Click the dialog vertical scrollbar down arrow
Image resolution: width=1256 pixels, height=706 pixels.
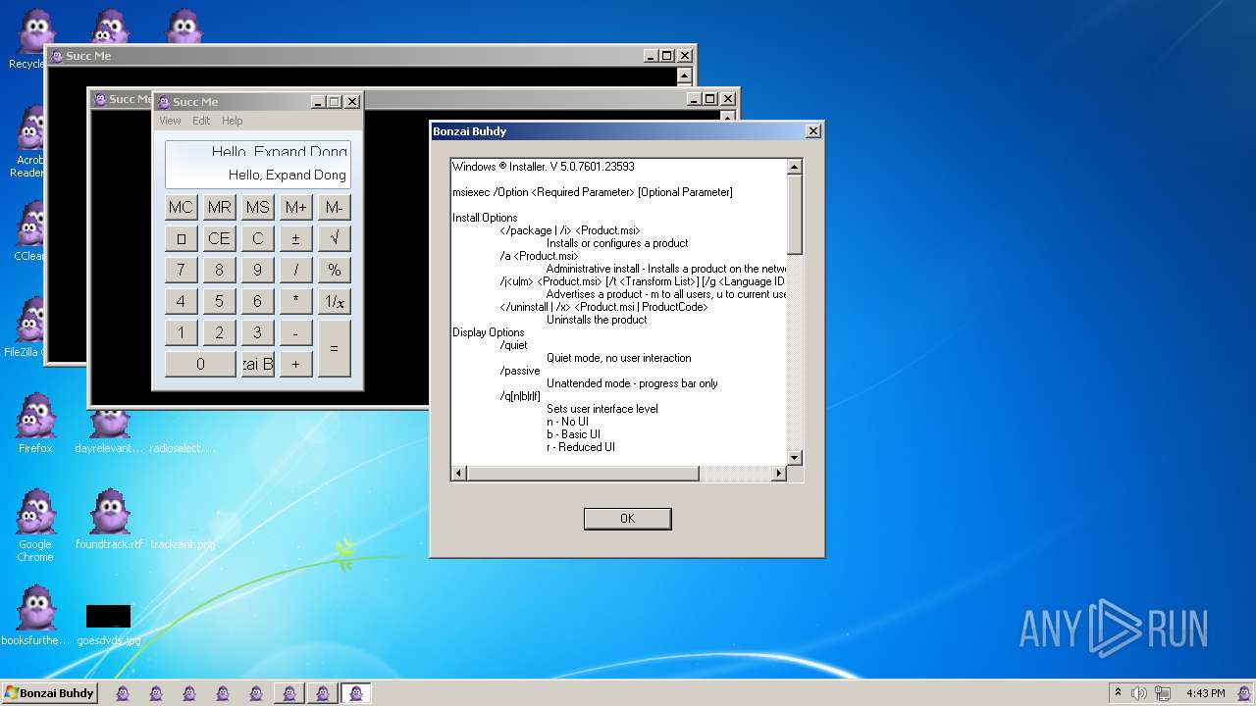pos(795,457)
